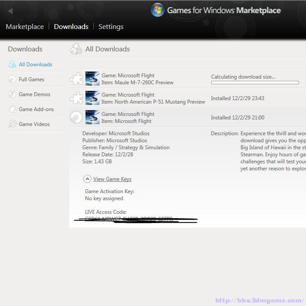Screen dimensions: 306x306
Task: Open the Marketplace tab
Action: coord(25,27)
